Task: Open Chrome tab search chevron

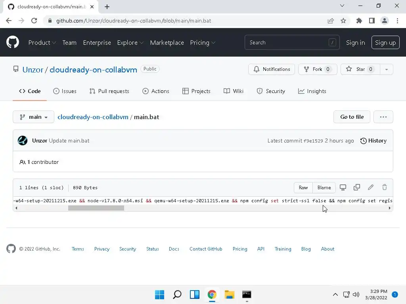Action: click(342, 6)
